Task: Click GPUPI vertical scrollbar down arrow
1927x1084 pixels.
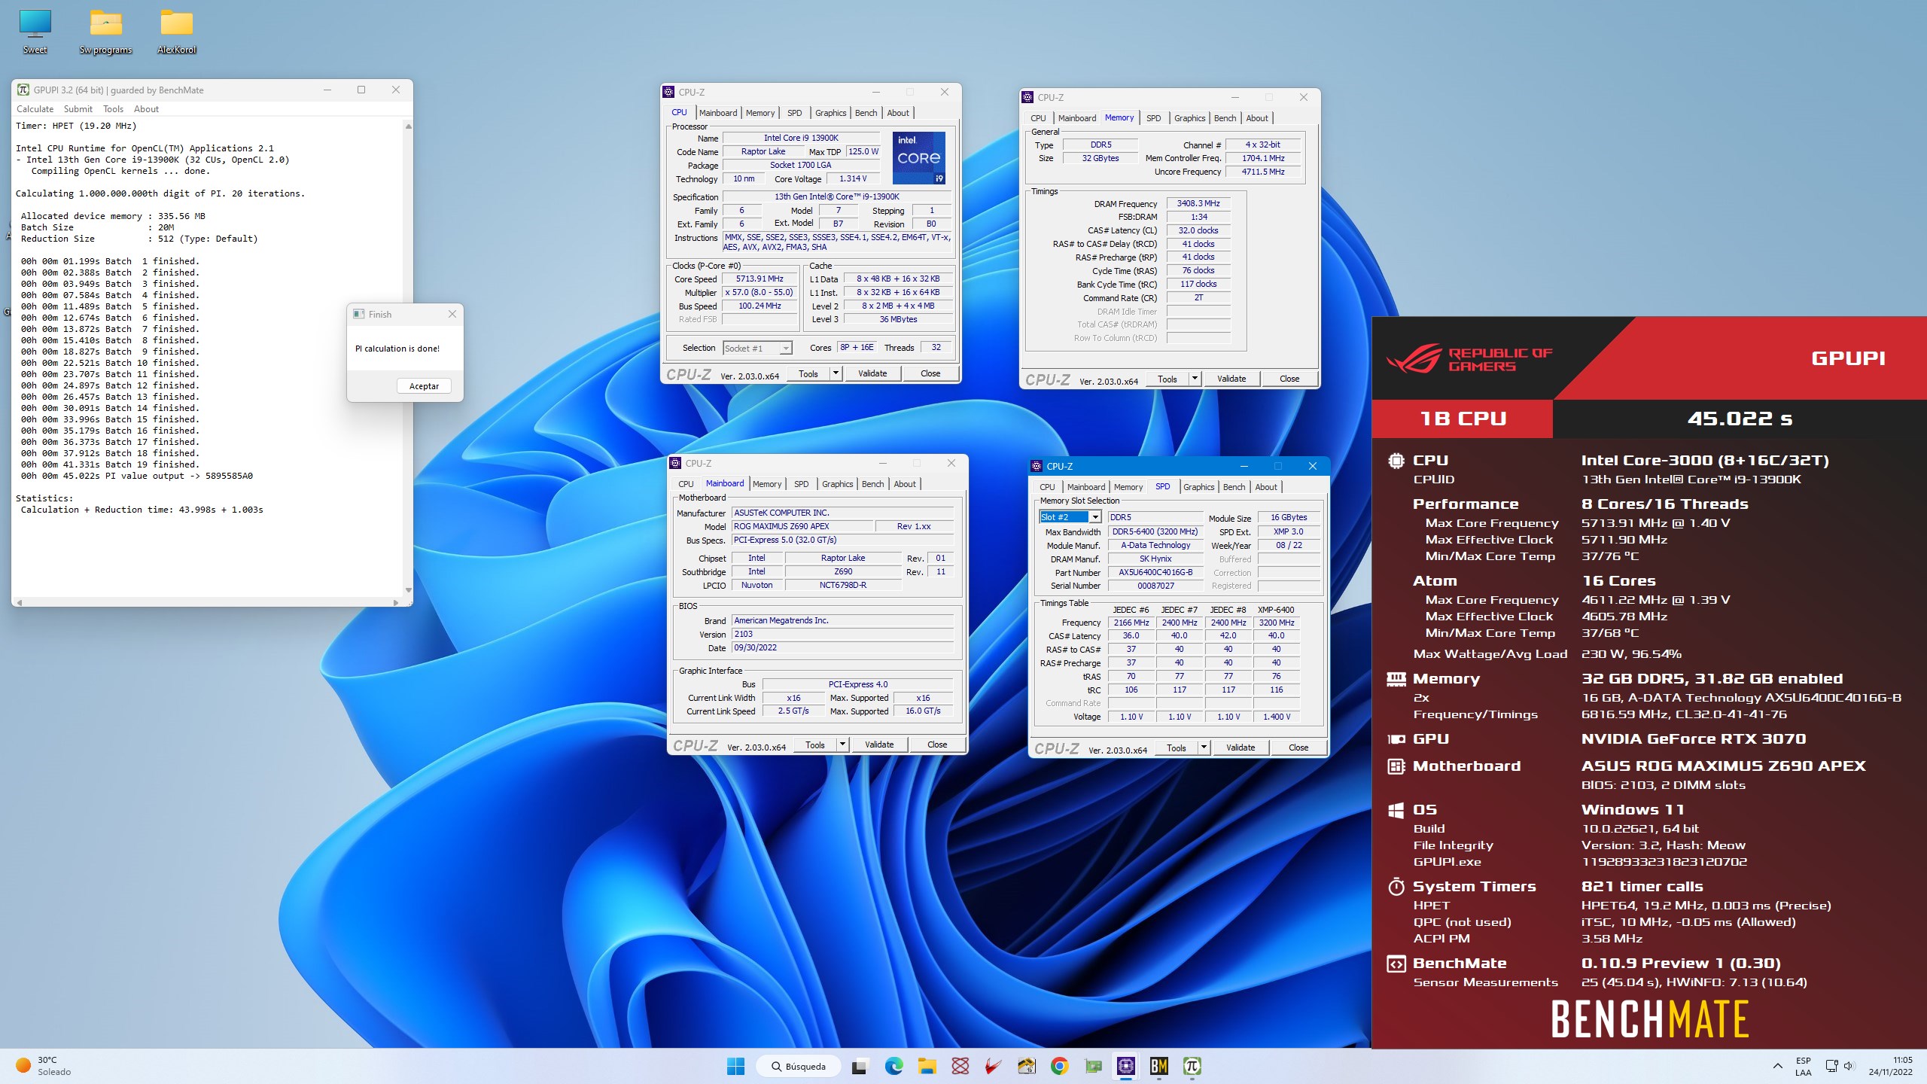Action: (408, 590)
